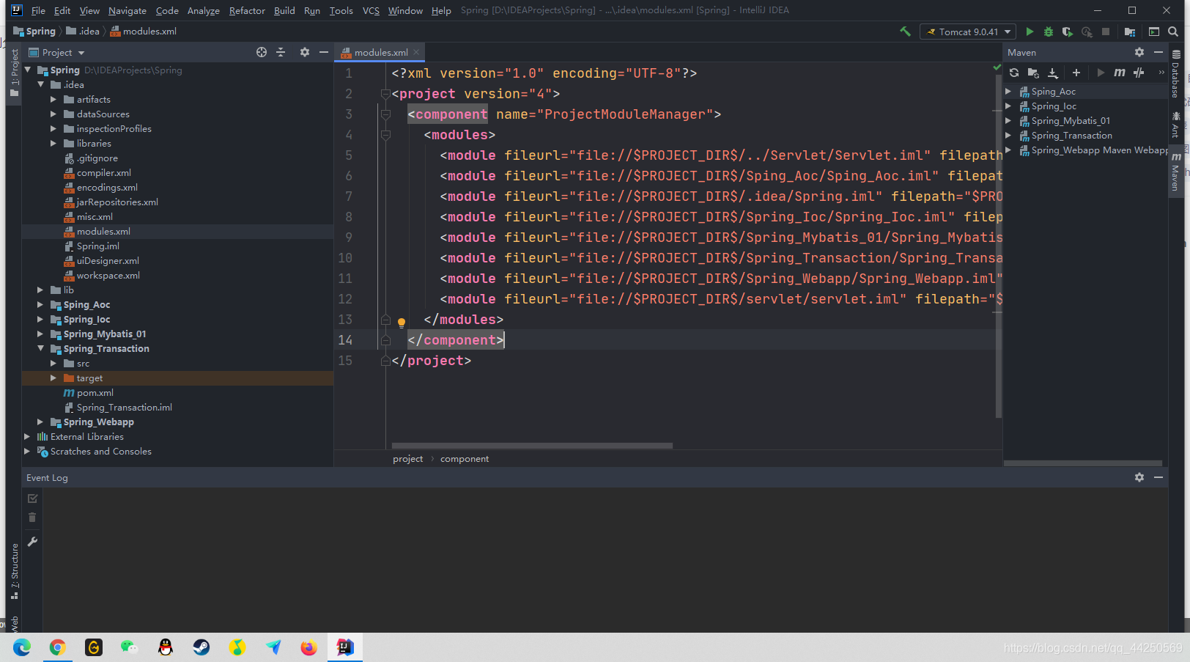Start debugging with the bug icon
The height and width of the screenshot is (662, 1190).
[x=1049, y=32]
